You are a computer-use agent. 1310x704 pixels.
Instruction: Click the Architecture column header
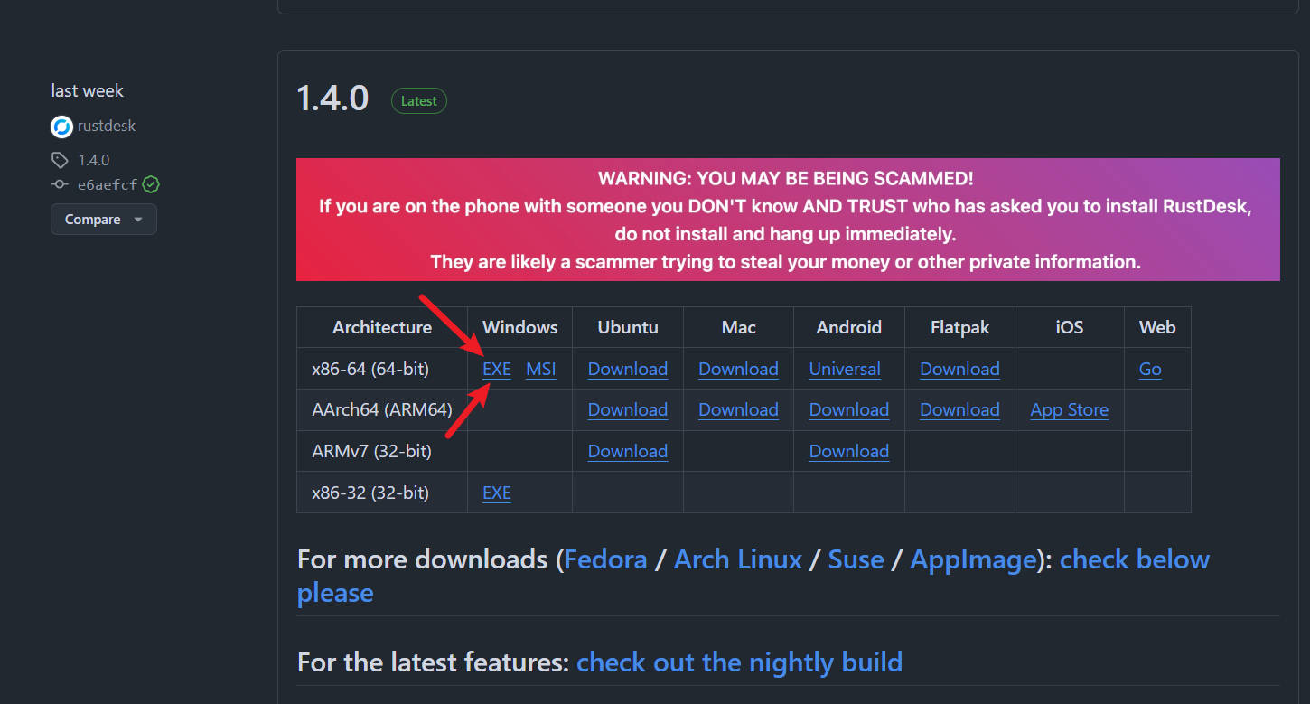pos(382,327)
